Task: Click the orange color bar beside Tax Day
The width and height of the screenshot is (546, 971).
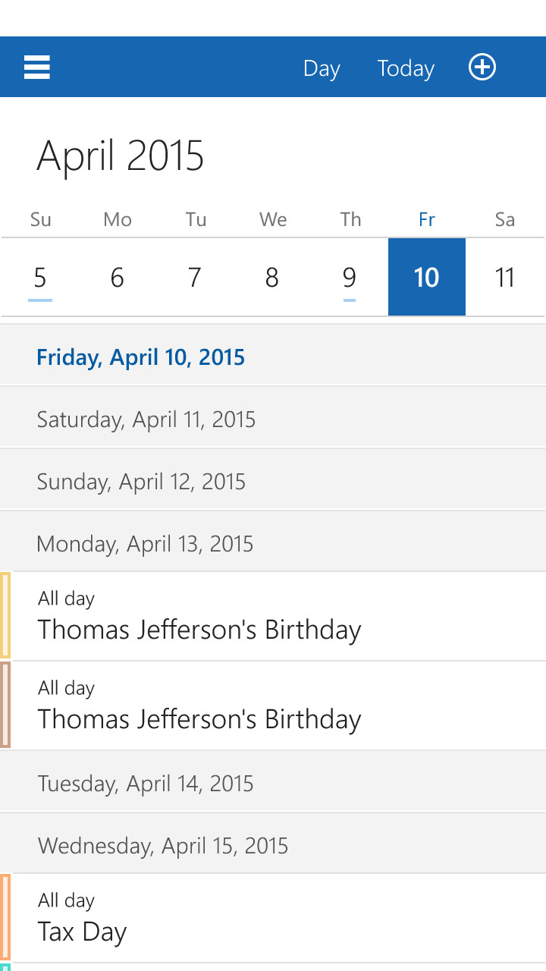Action: point(5,918)
